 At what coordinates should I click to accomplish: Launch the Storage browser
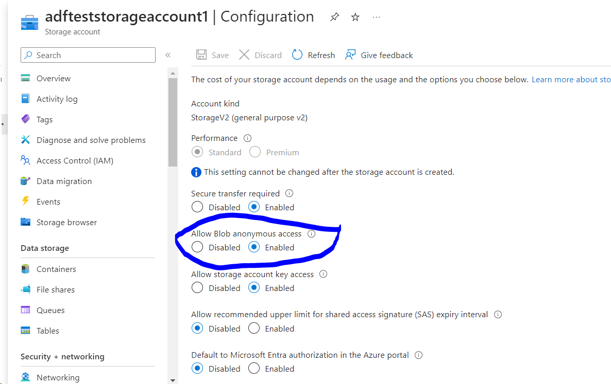[67, 222]
